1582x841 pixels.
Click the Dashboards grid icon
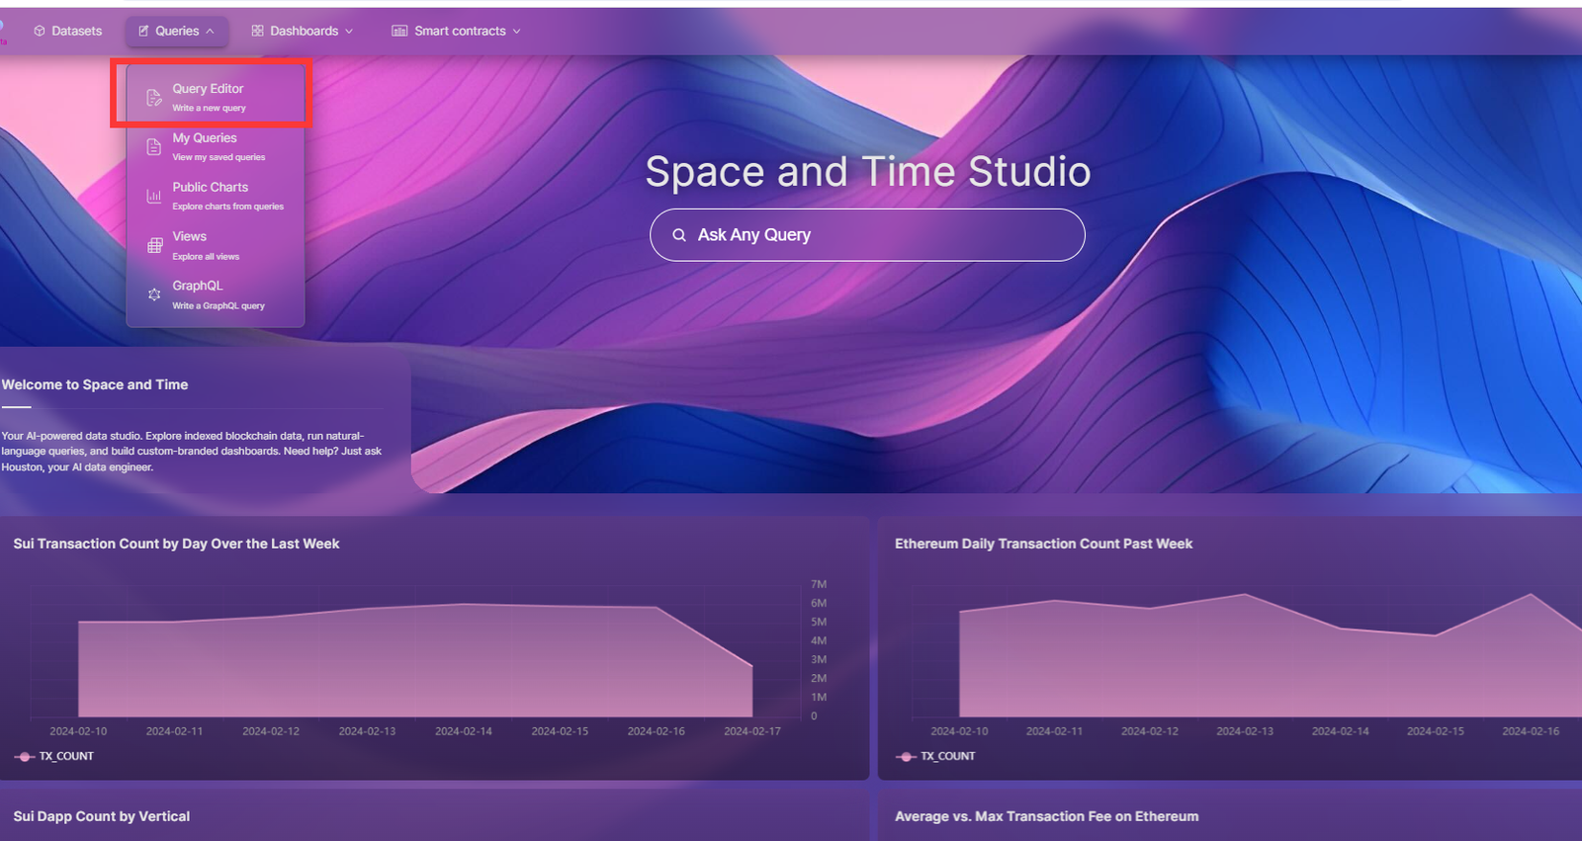(x=257, y=31)
